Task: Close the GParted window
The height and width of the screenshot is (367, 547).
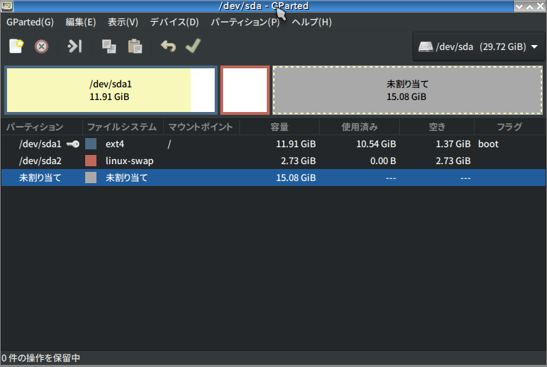Action: click(x=540, y=6)
